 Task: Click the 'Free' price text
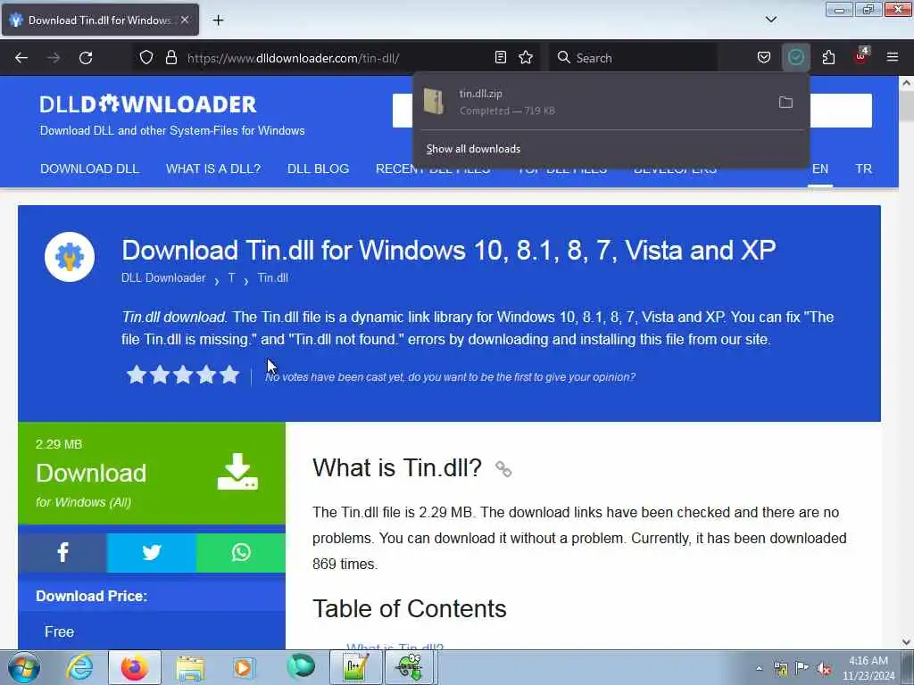coord(60,632)
